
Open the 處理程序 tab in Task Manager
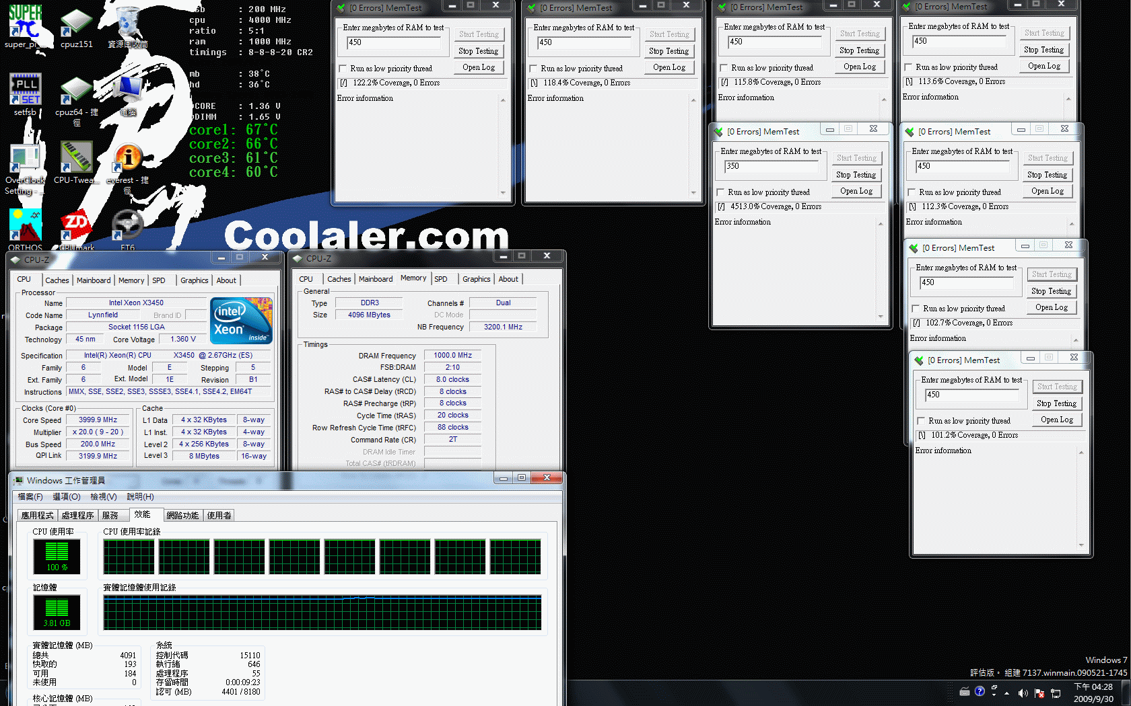coord(77,516)
